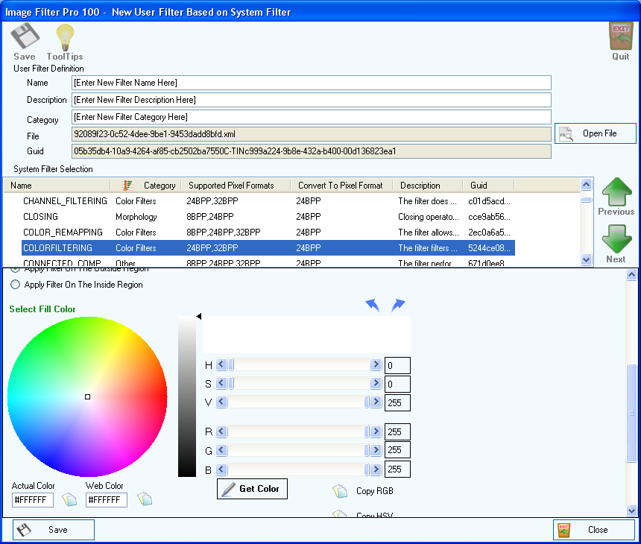Increase R slider with right arrow
Screen dimensions: 641x544
[x=376, y=431]
